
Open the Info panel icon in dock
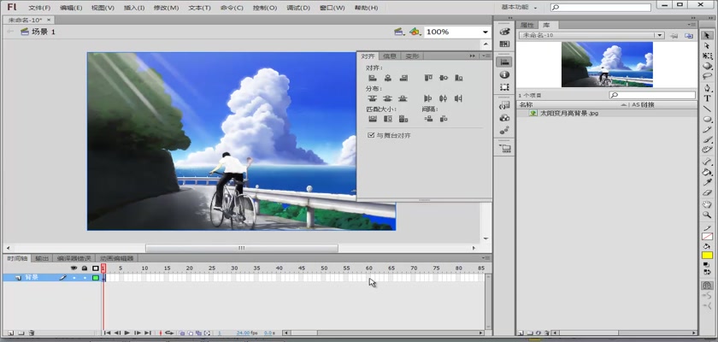coord(504,74)
